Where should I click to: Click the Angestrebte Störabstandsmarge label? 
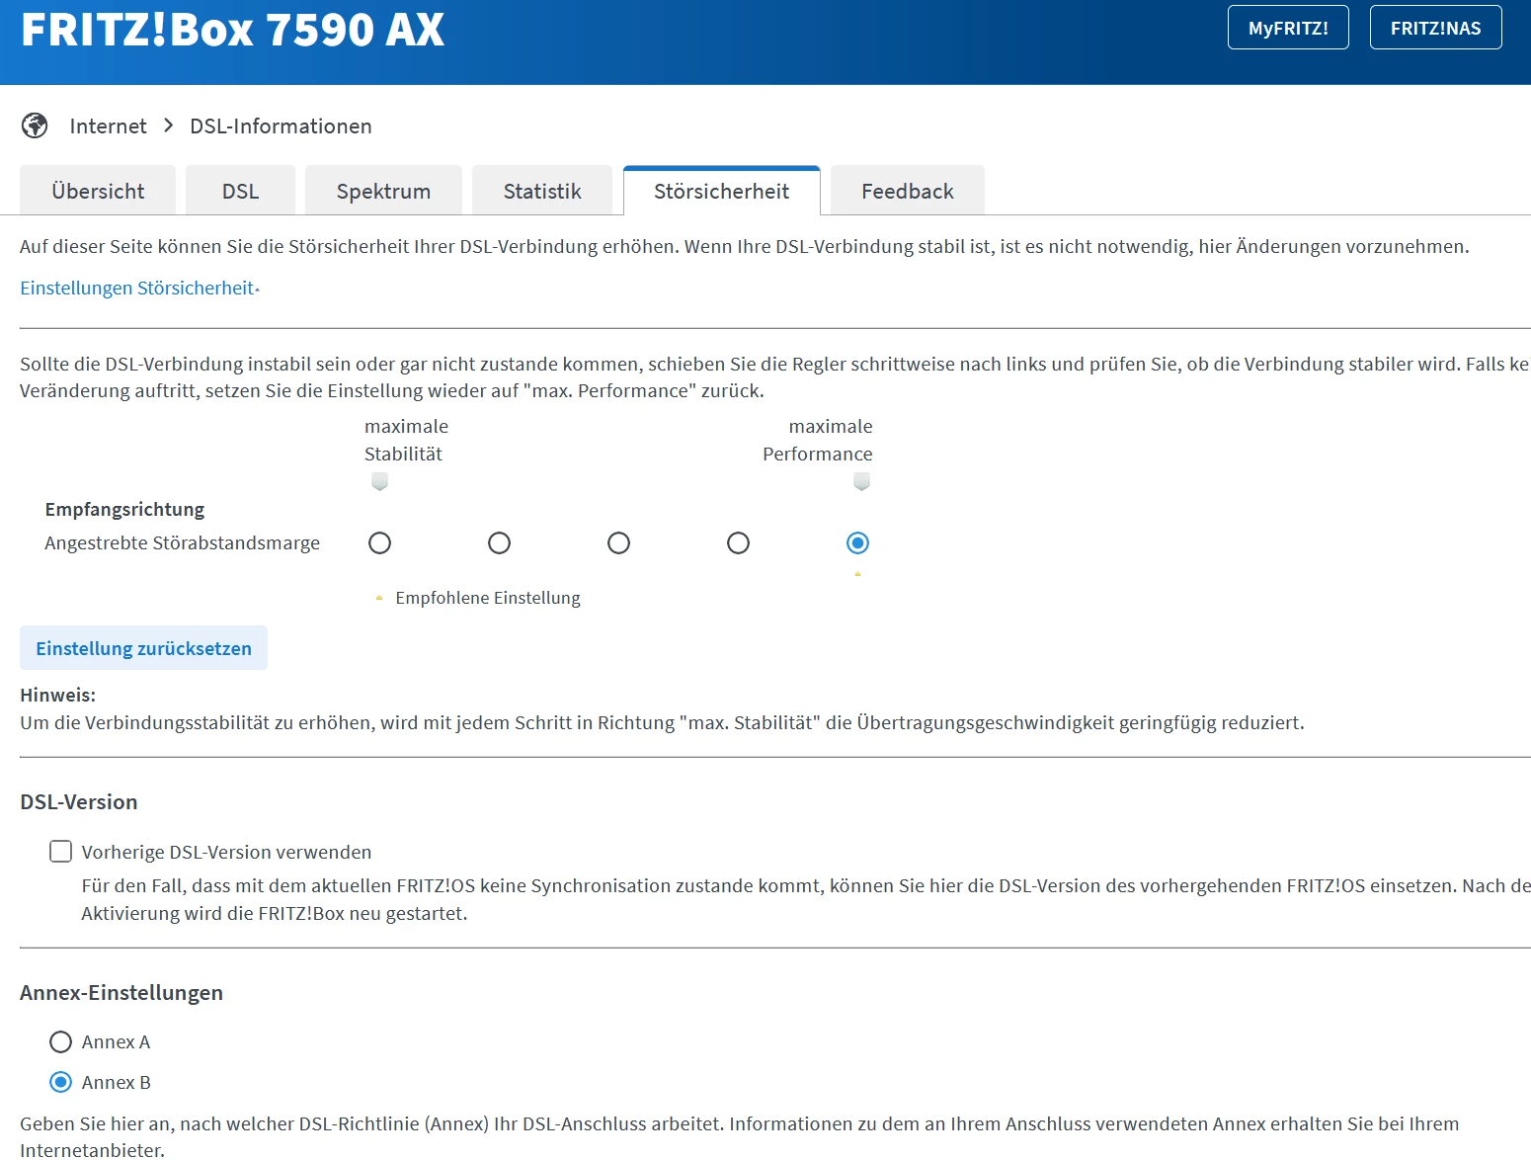(x=182, y=542)
